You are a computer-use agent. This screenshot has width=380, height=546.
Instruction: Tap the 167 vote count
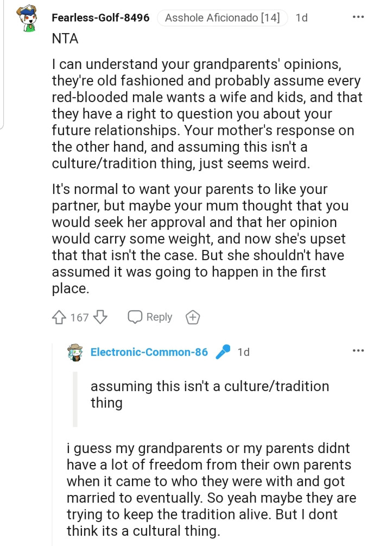click(79, 318)
